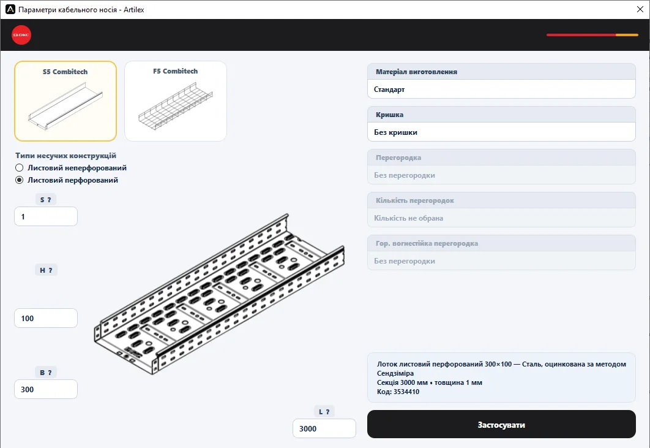Viewport: 650px width, 448px height.
Task: Click the Artilex app icon in title bar
Action: 10,9
